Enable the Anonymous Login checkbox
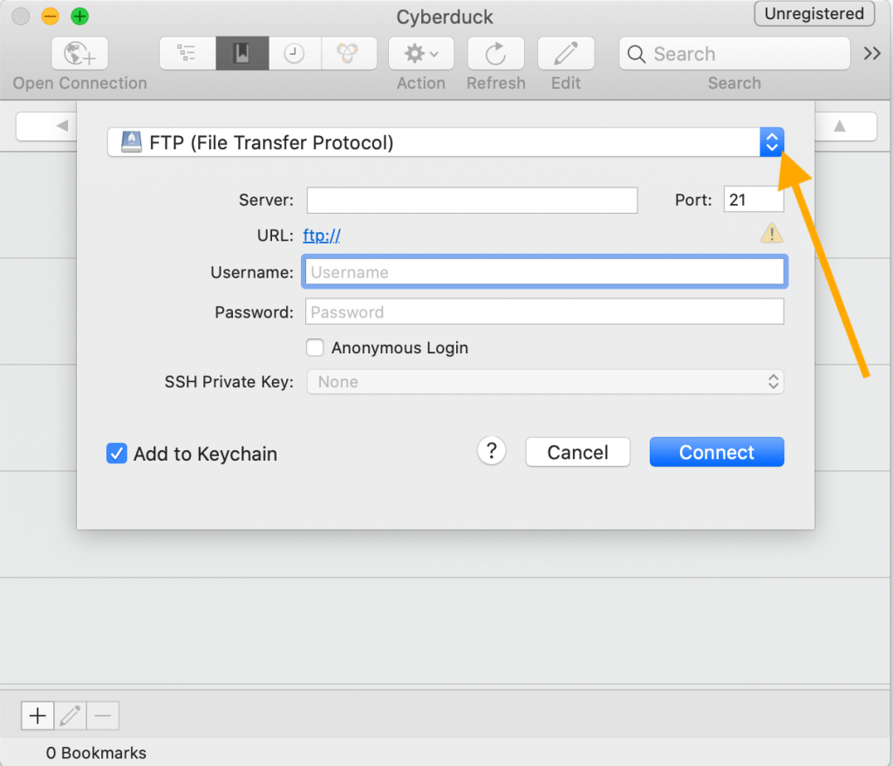Screen dimensions: 893x766 pos(315,347)
